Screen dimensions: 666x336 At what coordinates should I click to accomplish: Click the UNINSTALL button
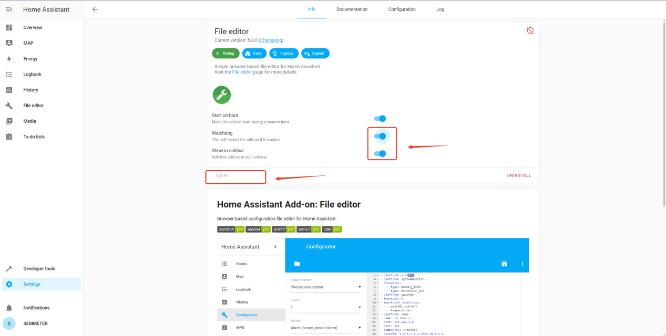pos(519,176)
